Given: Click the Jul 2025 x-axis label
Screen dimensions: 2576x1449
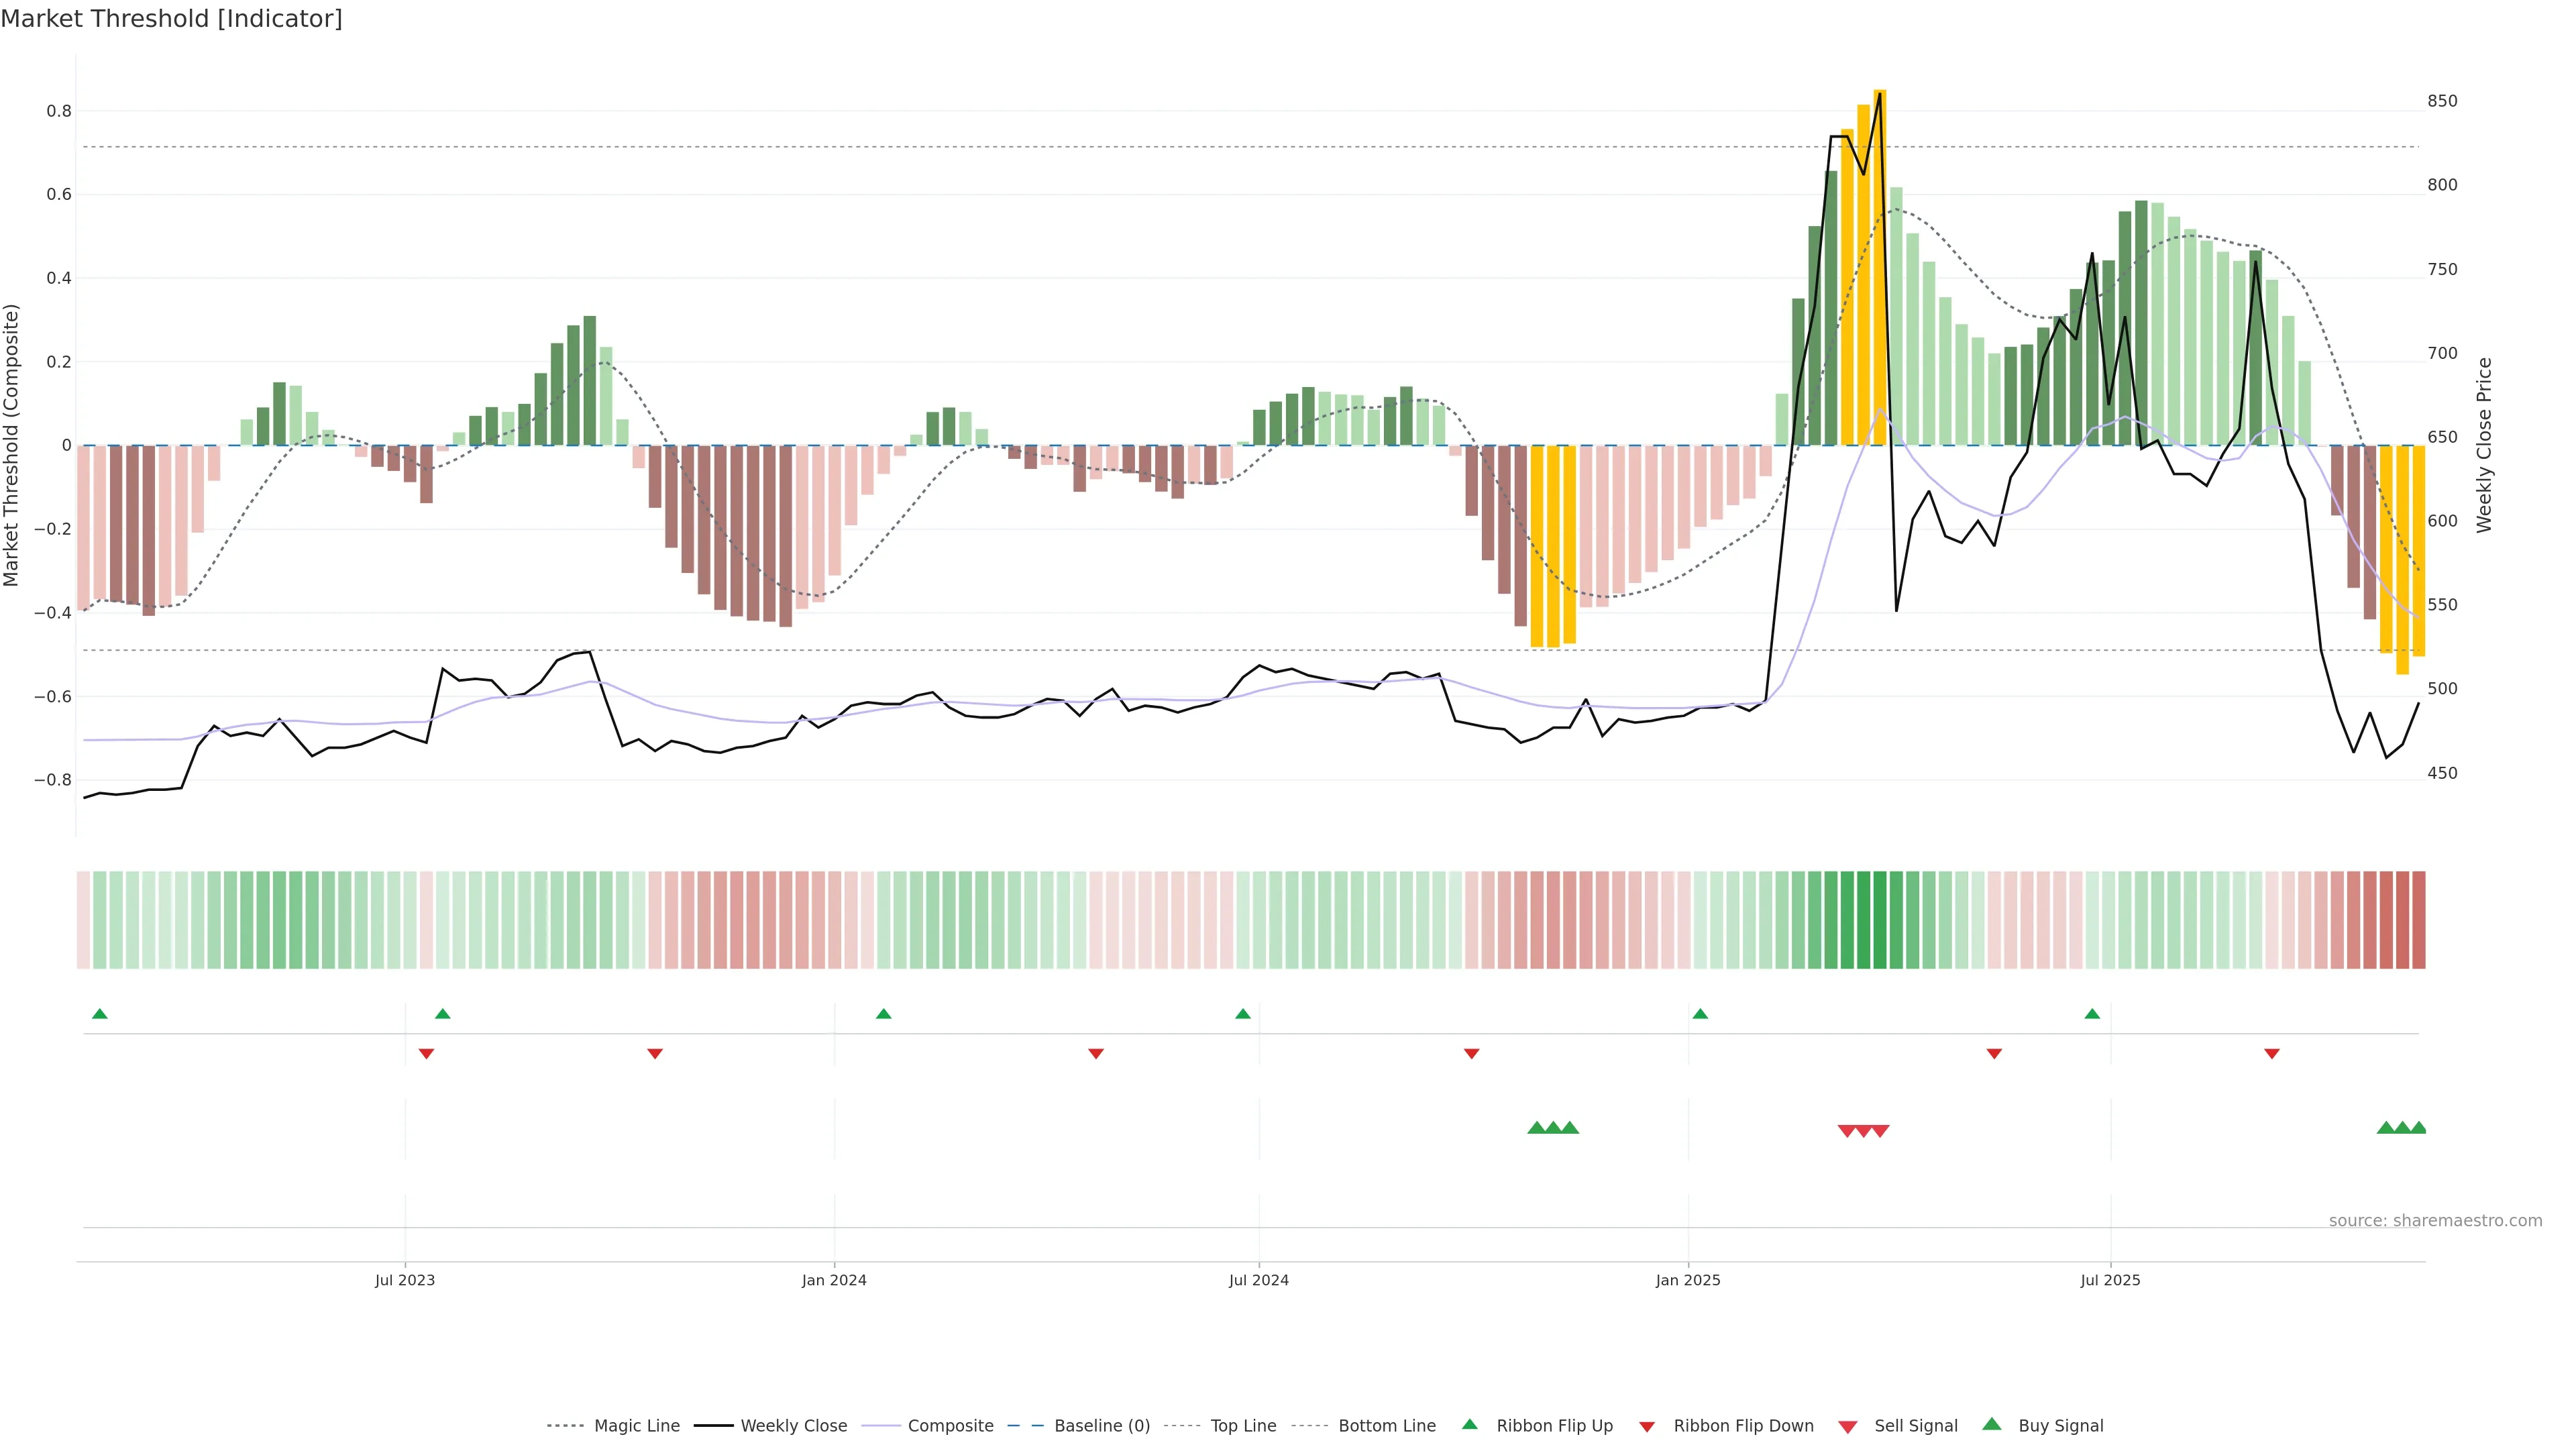Looking at the screenshot, I should point(2110,1280).
